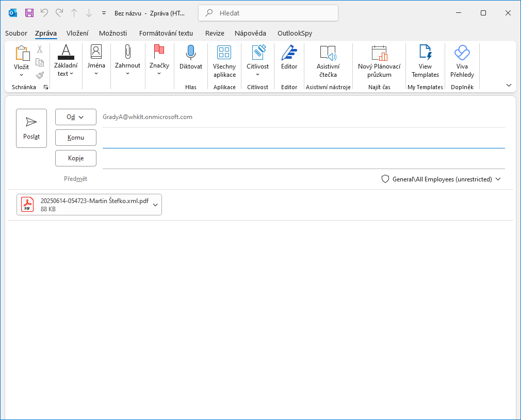521x420 pixels.
Task: Switch to Formátování textu tab
Action: [x=166, y=33]
